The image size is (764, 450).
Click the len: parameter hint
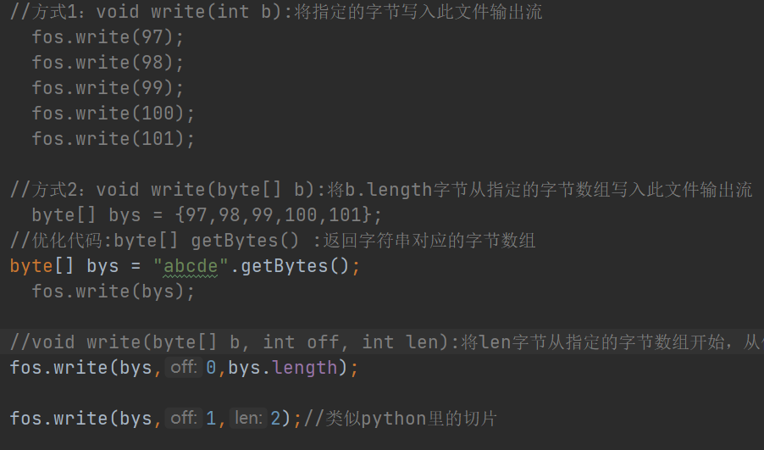point(248,418)
